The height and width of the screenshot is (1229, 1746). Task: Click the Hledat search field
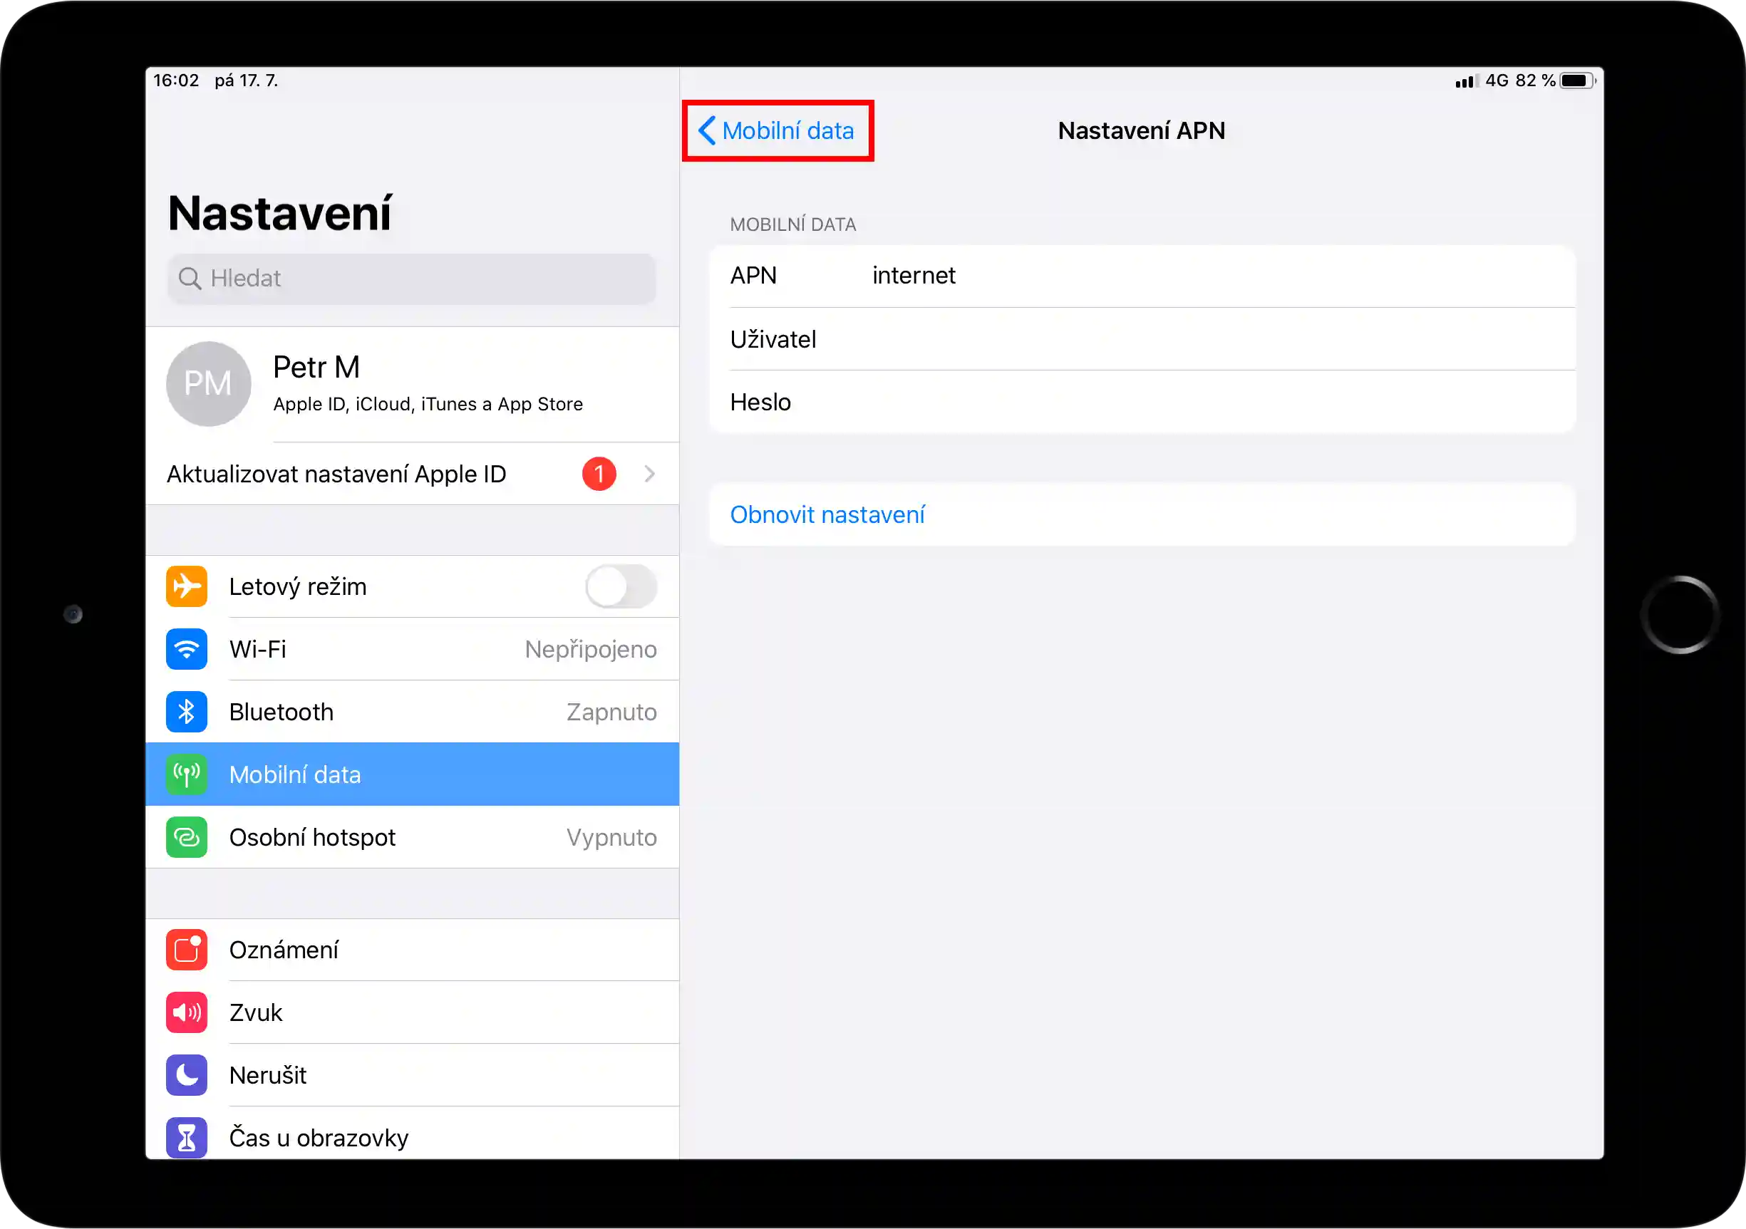pos(411,278)
